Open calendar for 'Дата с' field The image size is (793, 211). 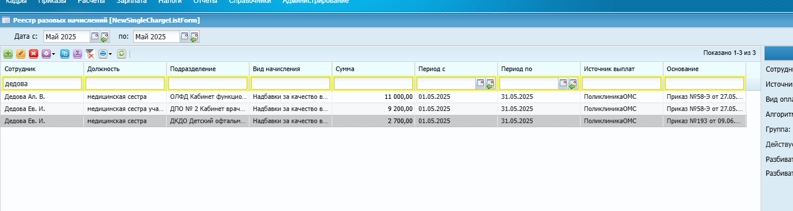96,36
